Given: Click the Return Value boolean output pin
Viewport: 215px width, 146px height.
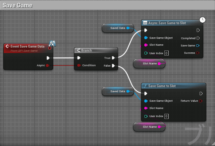Looking at the screenshot, I should [x=200, y=101].
